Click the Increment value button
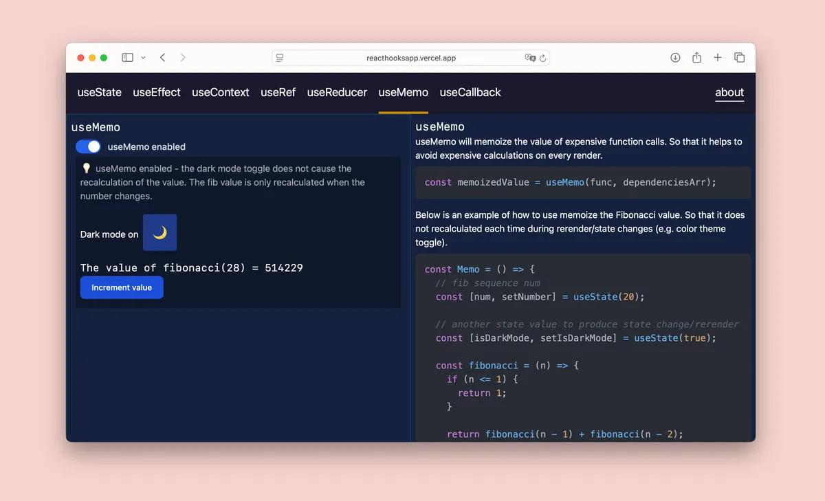 tap(122, 287)
